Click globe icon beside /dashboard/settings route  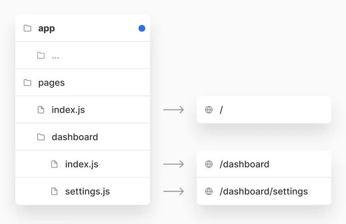tap(209, 191)
